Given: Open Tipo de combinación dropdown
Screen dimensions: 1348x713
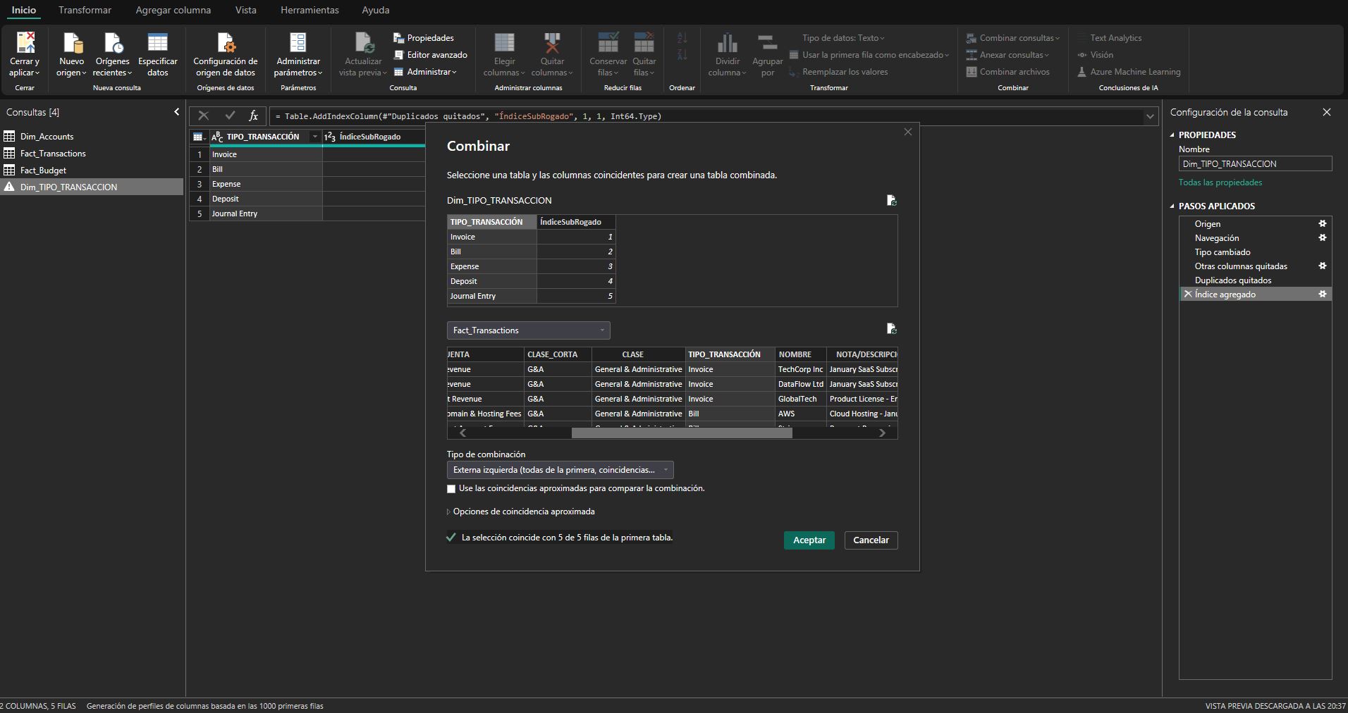Looking at the screenshot, I should [x=560, y=470].
